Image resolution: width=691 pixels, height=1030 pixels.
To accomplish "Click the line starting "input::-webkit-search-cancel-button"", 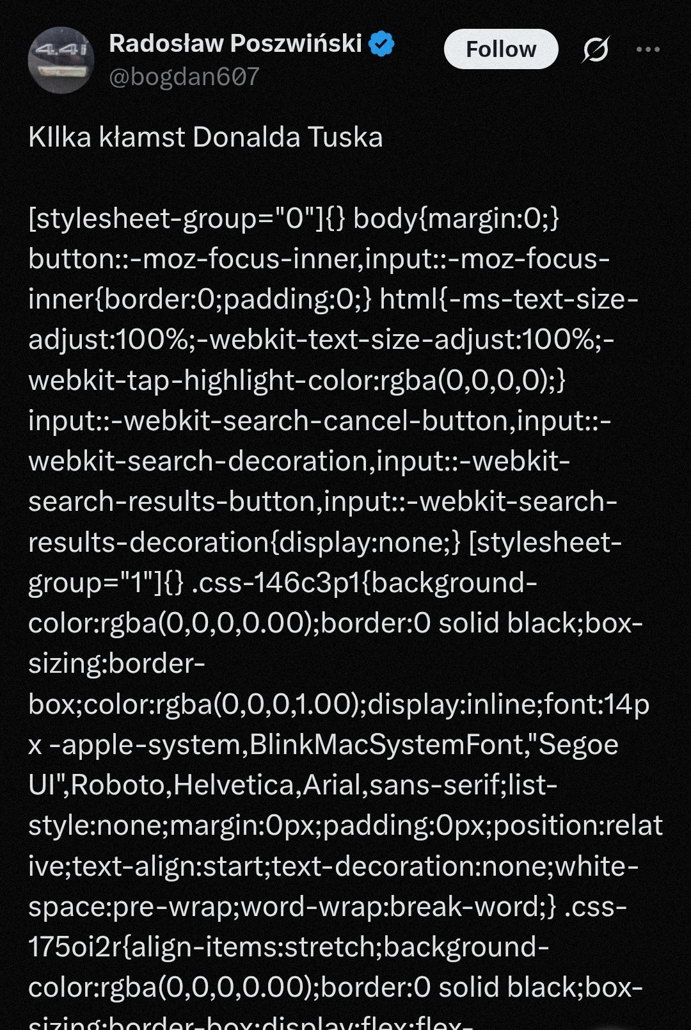I will click(319, 421).
